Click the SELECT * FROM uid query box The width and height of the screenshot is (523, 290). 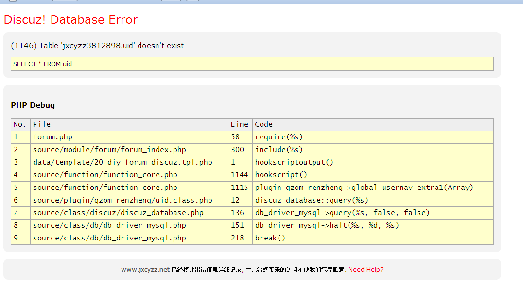click(252, 64)
